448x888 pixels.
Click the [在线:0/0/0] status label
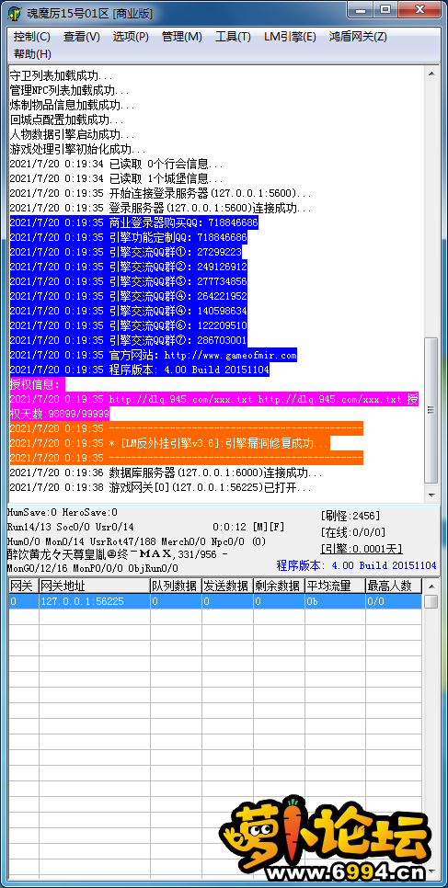click(352, 531)
